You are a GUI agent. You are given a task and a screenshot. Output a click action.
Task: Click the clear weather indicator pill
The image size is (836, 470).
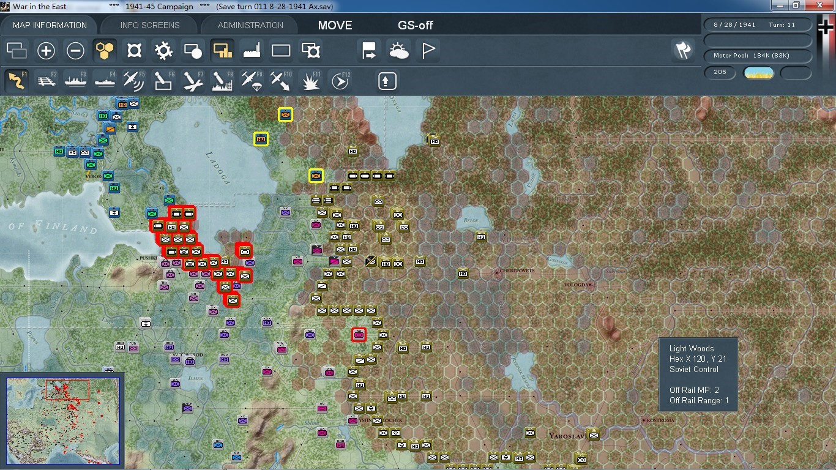tap(758, 73)
